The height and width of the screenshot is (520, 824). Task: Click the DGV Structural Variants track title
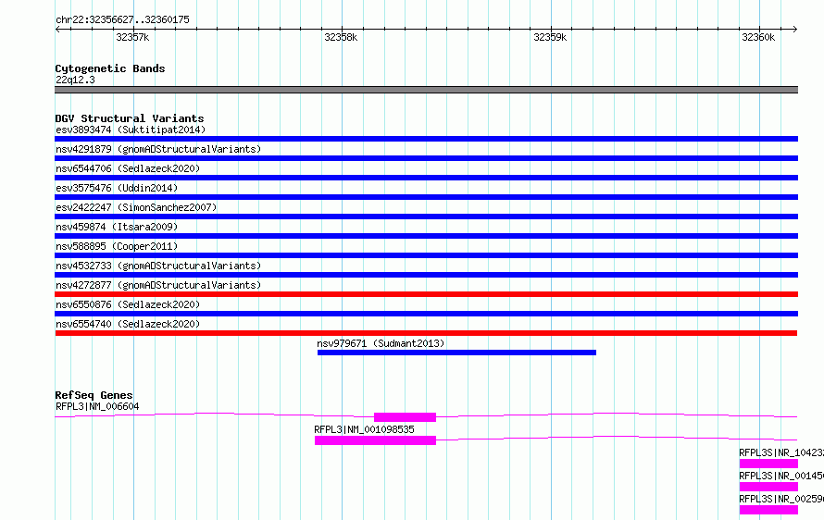(x=130, y=118)
